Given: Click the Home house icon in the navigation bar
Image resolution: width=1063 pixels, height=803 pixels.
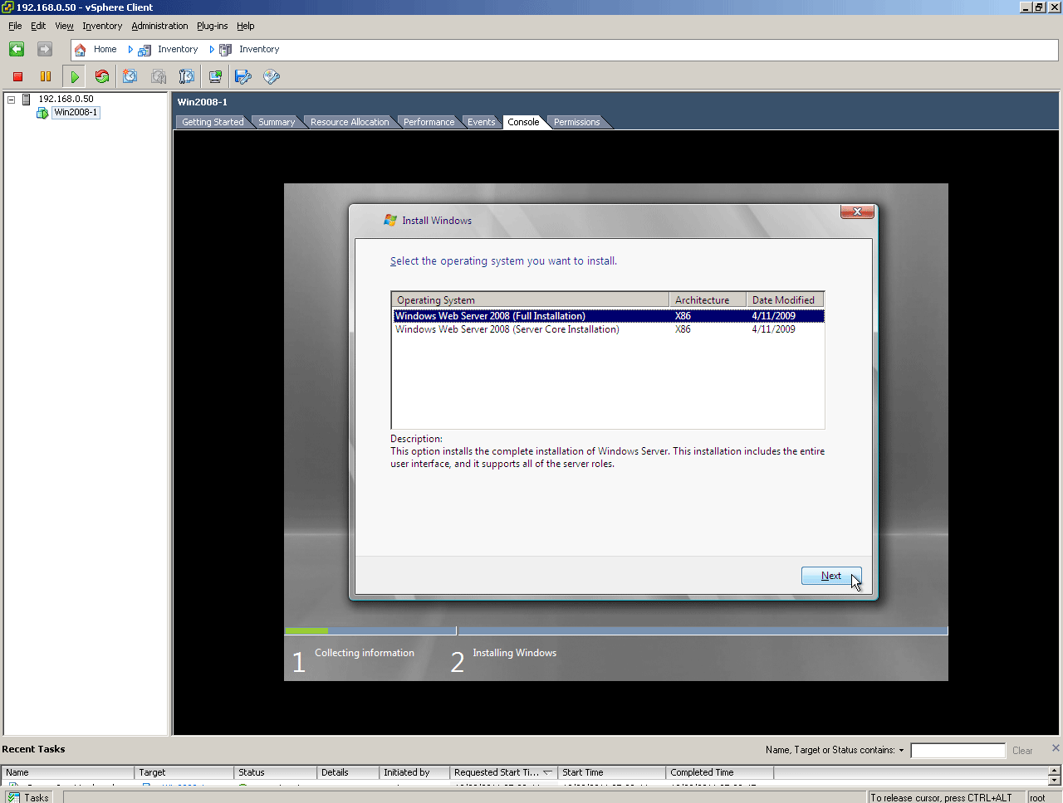Looking at the screenshot, I should coord(80,50).
